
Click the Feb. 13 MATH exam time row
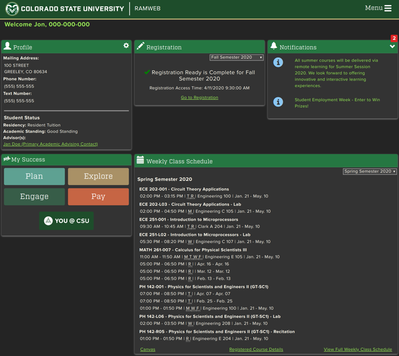click(185, 278)
